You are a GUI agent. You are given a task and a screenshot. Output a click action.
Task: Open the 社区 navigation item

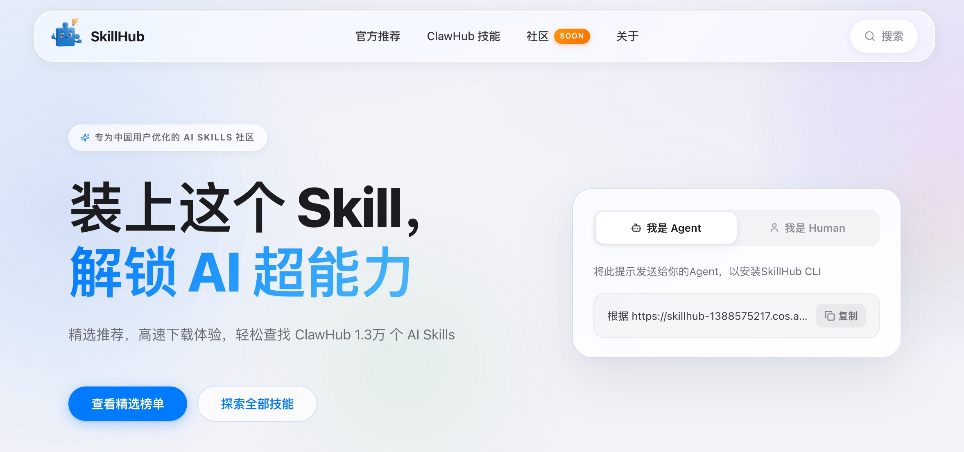[538, 36]
